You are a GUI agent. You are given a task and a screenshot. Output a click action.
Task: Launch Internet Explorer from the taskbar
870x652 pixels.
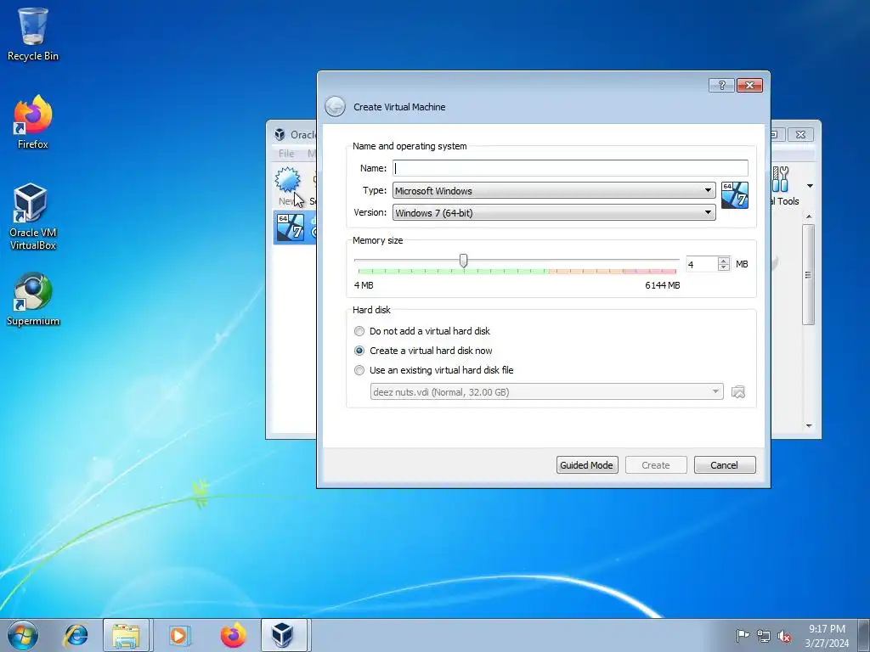click(76, 635)
